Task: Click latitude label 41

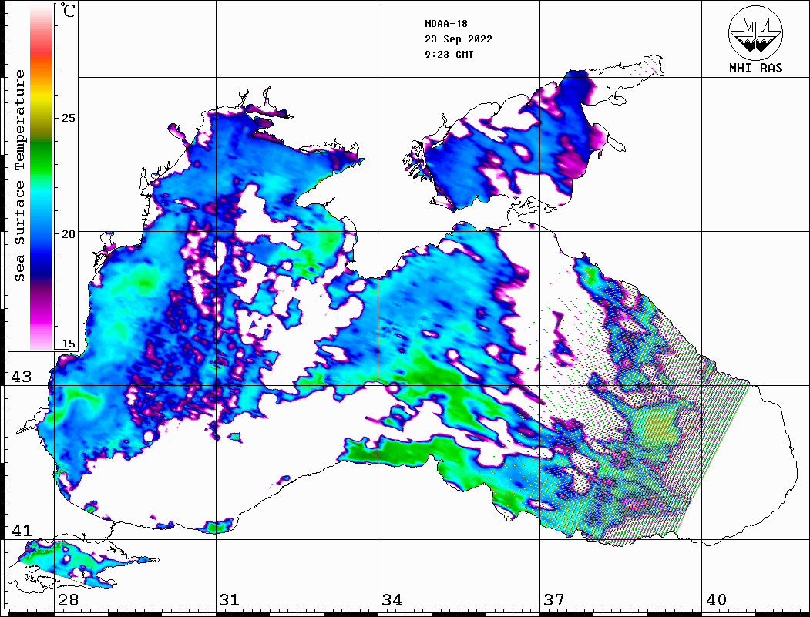Action: (x=22, y=530)
